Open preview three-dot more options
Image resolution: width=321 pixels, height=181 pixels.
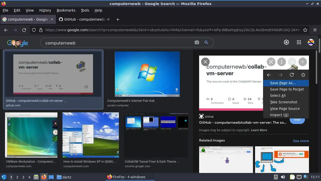pos(282,62)
